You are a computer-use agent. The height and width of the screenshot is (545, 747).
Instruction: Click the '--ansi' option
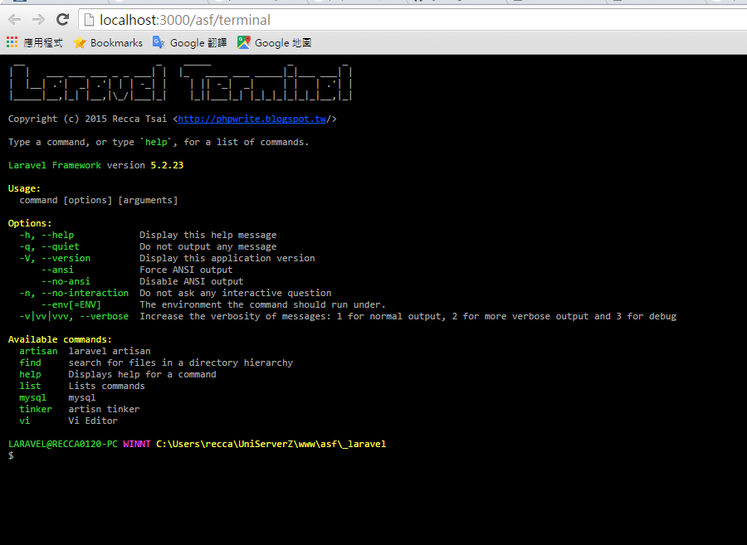tap(57, 270)
